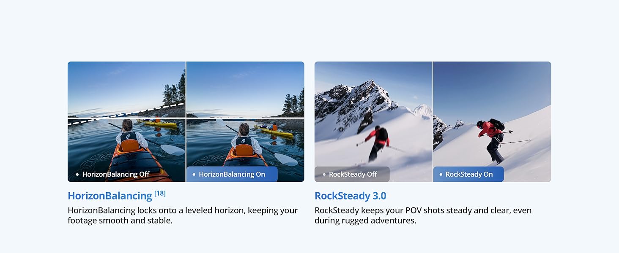The image size is (619, 253).
Task: Click the HorizonBalancing description text
Action: pyautogui.click(x=183, y=215)
